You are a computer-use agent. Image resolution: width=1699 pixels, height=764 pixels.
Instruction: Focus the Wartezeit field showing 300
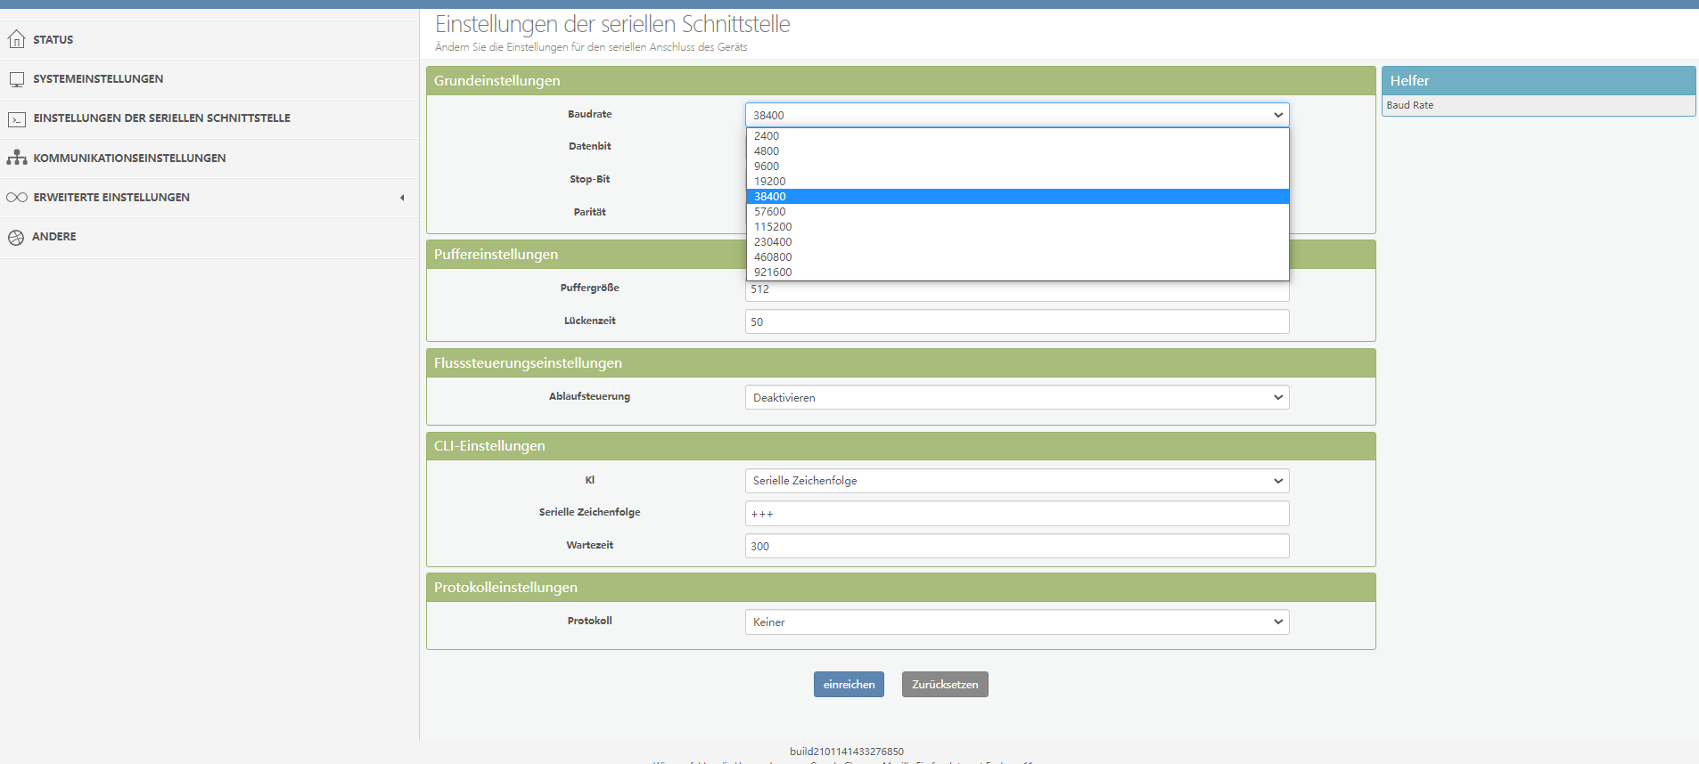1016,546
